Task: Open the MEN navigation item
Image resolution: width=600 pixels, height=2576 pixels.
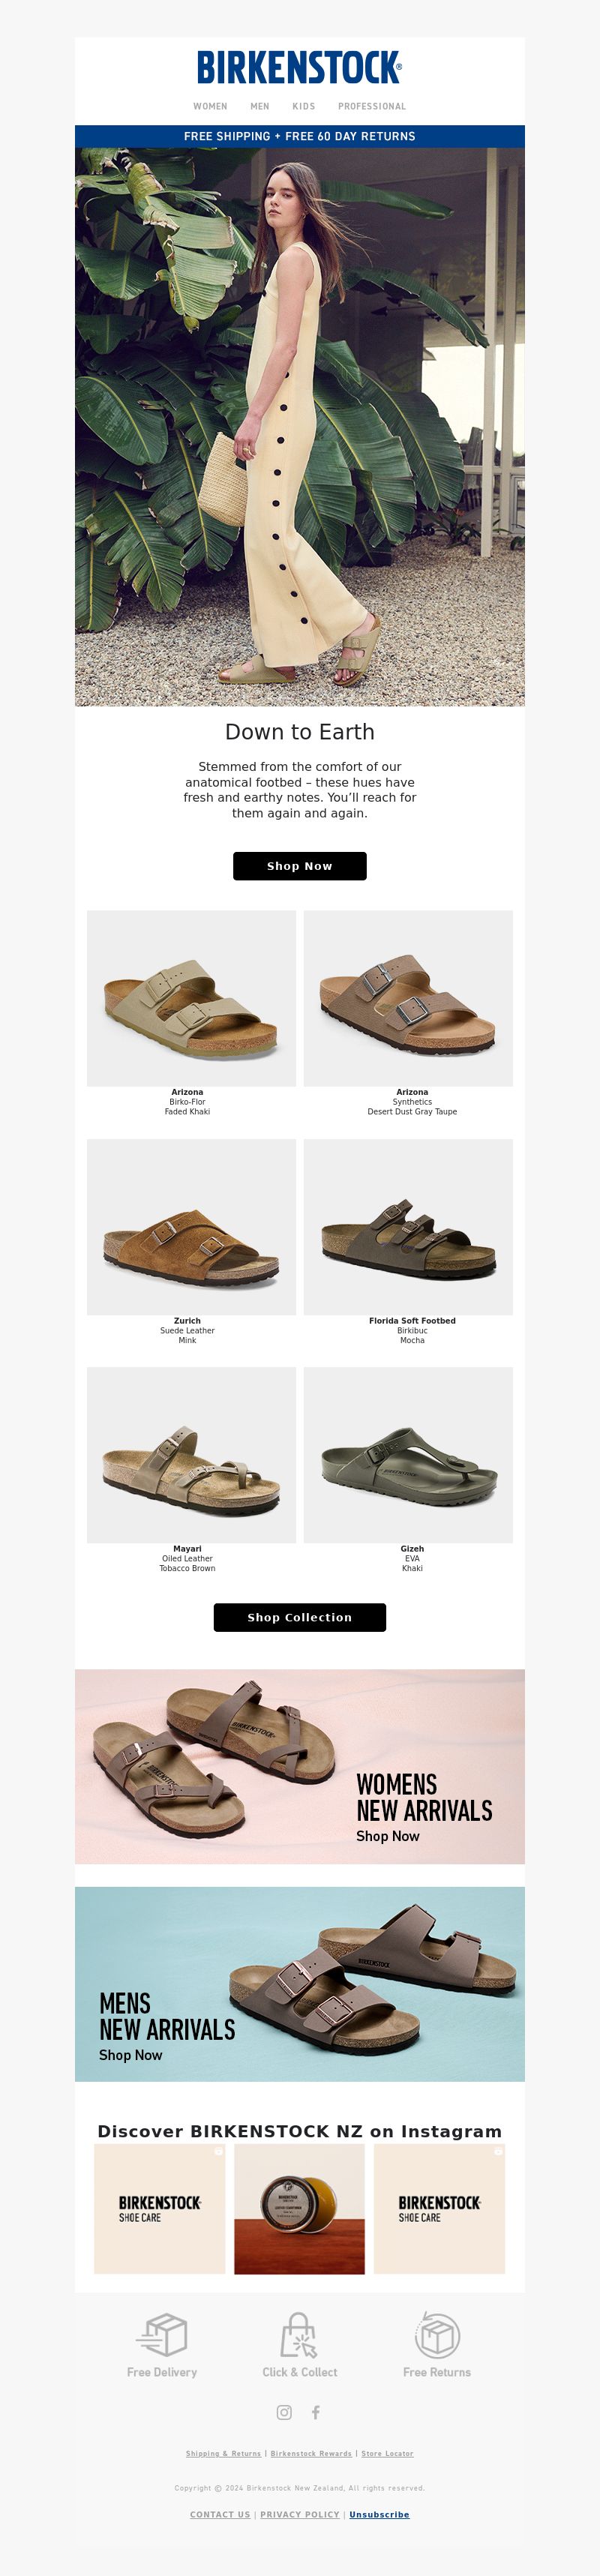Action: (260, 106)
